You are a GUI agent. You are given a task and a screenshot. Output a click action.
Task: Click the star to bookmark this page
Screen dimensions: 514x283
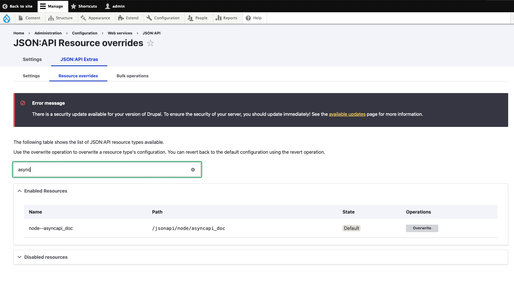151,43
